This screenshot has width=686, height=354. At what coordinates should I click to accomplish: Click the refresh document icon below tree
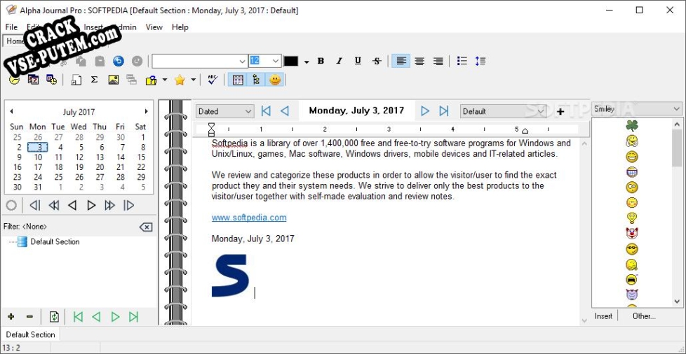point(54,316)
